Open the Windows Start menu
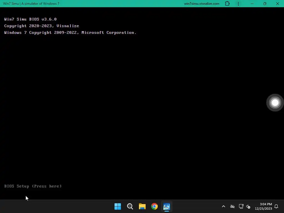The height and width of the screenshot is (213, 284). pos(118,206)
